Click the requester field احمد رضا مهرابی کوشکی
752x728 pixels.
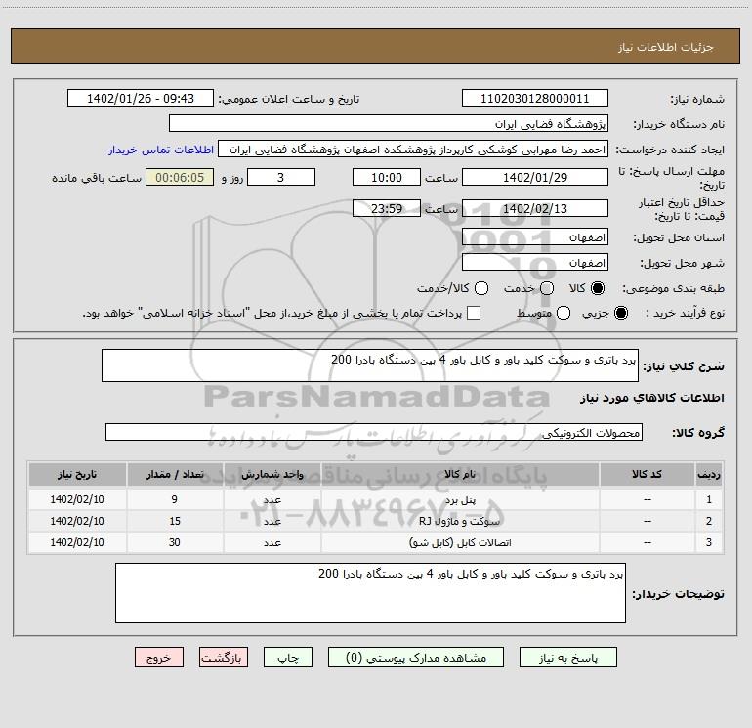tap(413, 150)
